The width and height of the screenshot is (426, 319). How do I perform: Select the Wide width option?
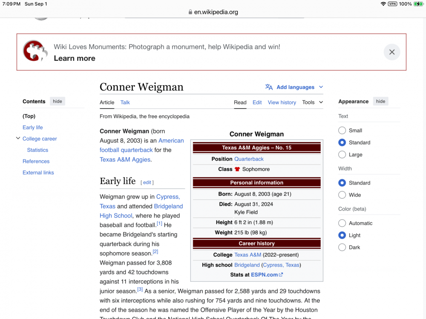click(342, 195)
